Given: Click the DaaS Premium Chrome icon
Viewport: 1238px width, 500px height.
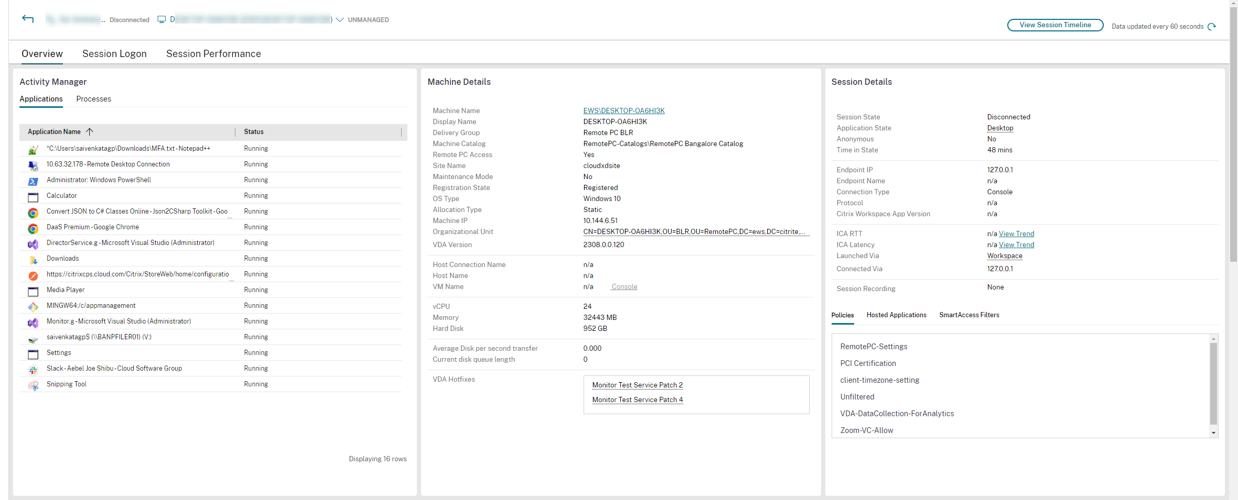Looking at the screenshot, I should pos(33,228).
